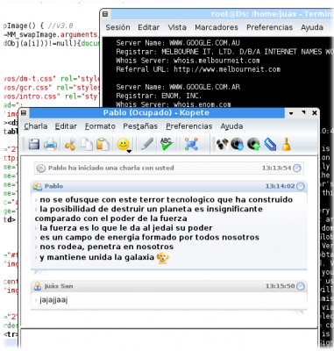Click the Juäx San sender name
Viewport: 334px width, 351px height.
pyautogui.click(x=59, y=286)
